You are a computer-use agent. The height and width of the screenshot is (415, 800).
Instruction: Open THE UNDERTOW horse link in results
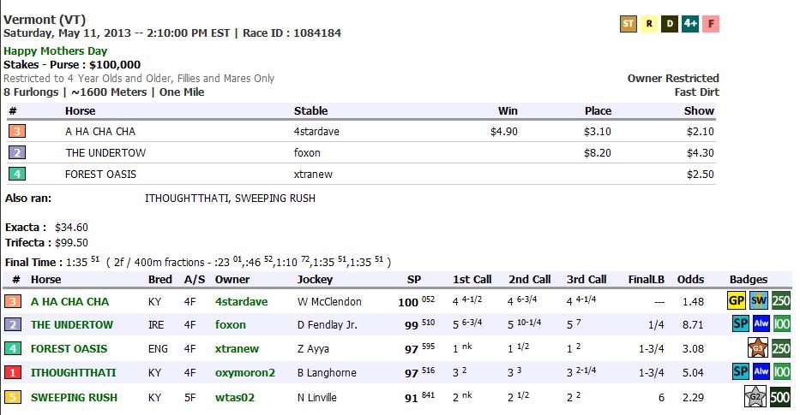72,325
